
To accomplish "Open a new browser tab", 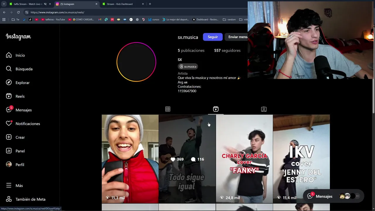I will click(x=150, y=4).
